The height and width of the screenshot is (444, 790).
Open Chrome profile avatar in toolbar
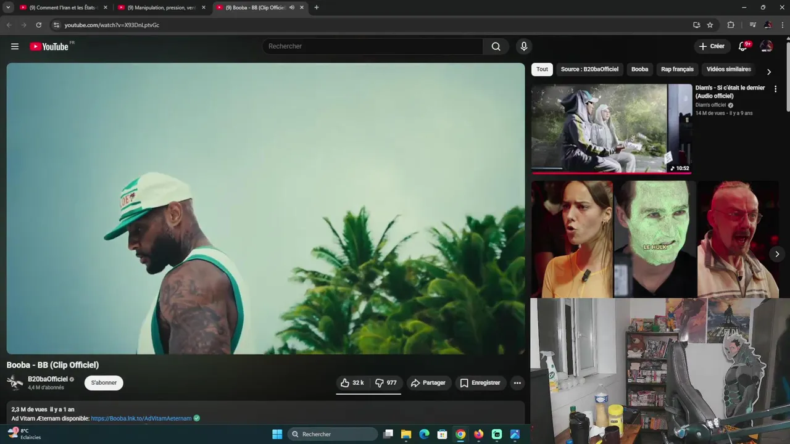768,25
